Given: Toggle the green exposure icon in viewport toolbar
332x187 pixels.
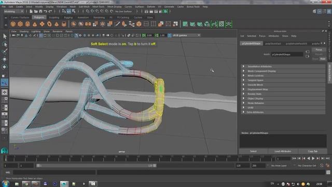Looking at the screenshot, I should click(x=144, y=35).
